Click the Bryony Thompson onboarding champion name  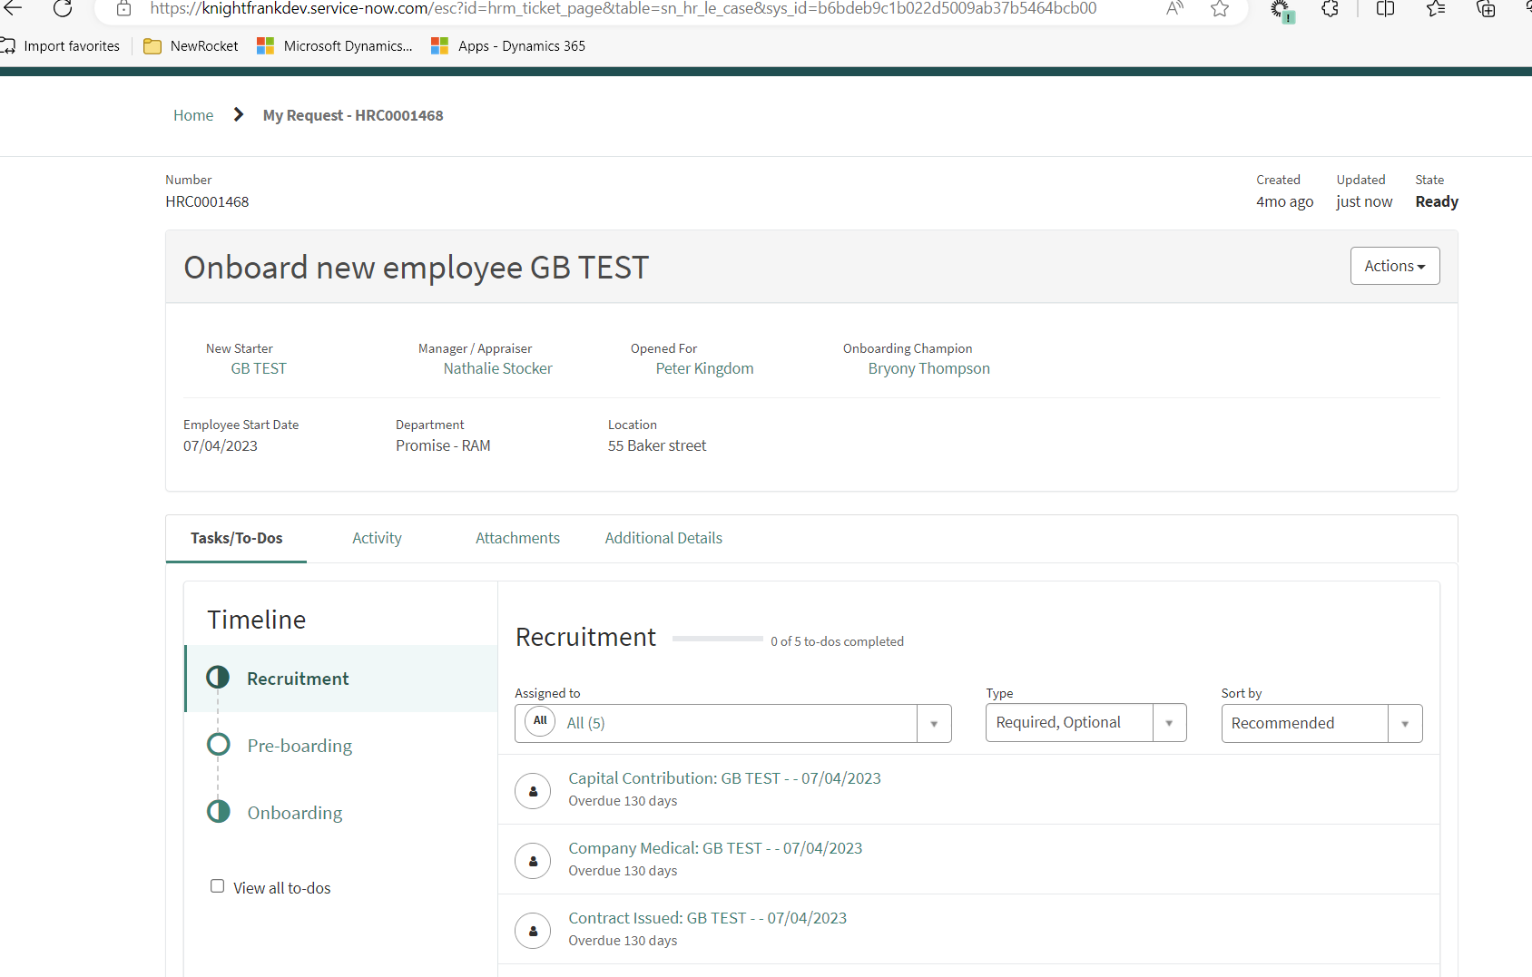tap(928, 368)
